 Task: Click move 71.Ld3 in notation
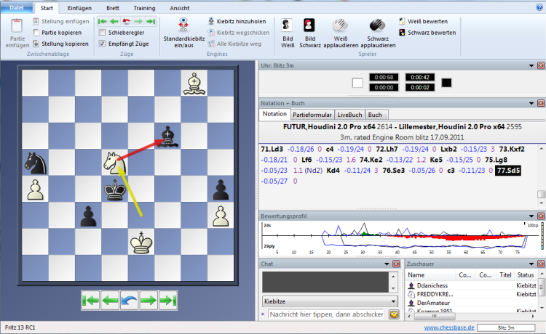pos(272,150)
